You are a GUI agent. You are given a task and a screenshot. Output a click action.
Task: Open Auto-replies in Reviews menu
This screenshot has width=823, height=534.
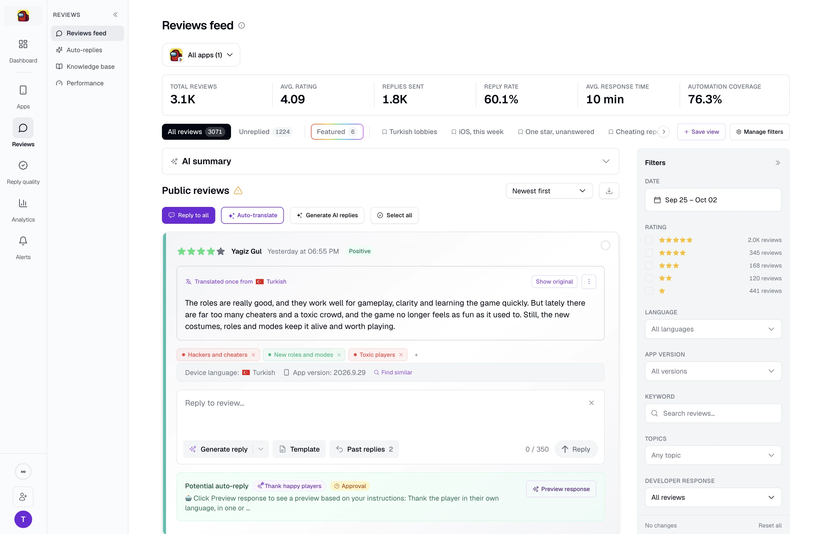pos(87,50)
